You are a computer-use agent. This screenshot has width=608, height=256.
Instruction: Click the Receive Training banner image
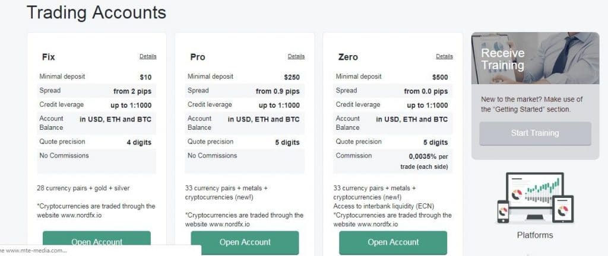pos(535,58)
